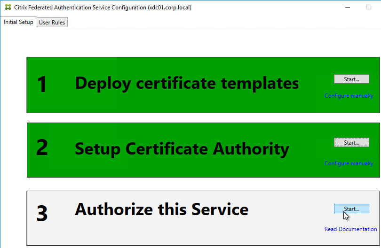Viewport: 381px width, 248px height.
Task: Click the window title text showing xdc01.corp.local
Action: [x=103, y=8]
